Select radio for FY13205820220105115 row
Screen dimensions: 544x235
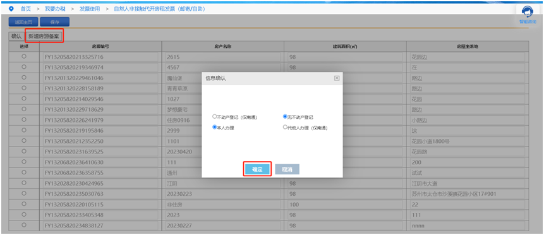click(x=24, y=204)
